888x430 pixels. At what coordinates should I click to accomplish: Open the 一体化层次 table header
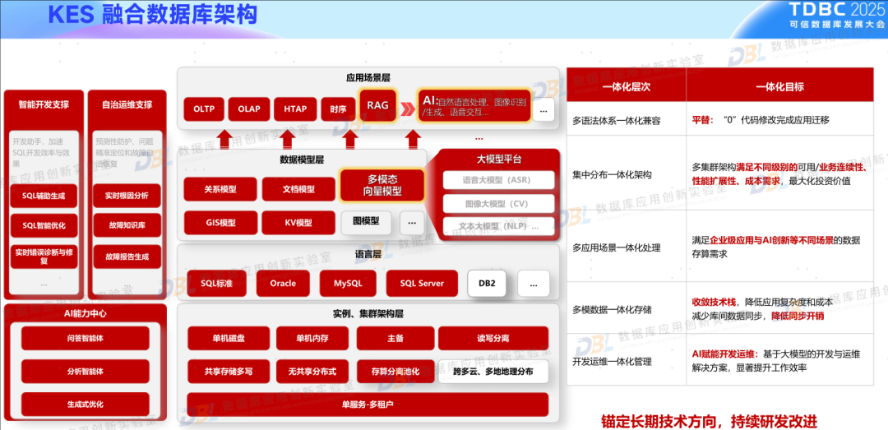(627, 86)
